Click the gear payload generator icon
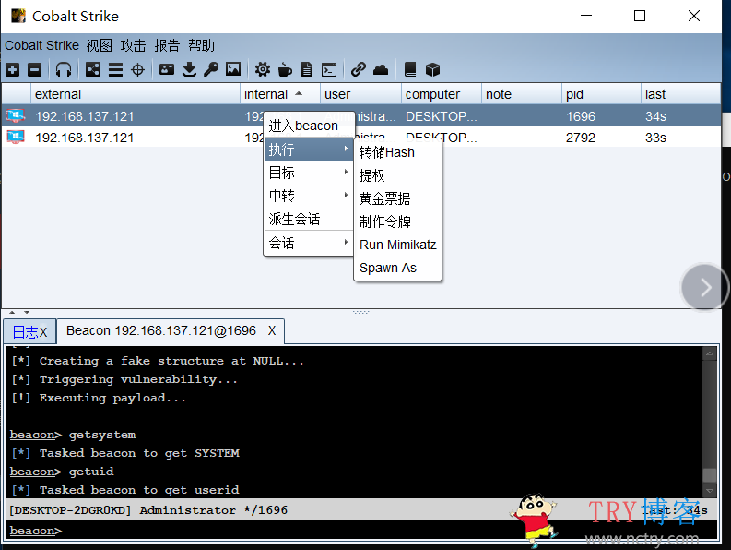The height and width of the screenshot is (550, 731). [263, 70]
